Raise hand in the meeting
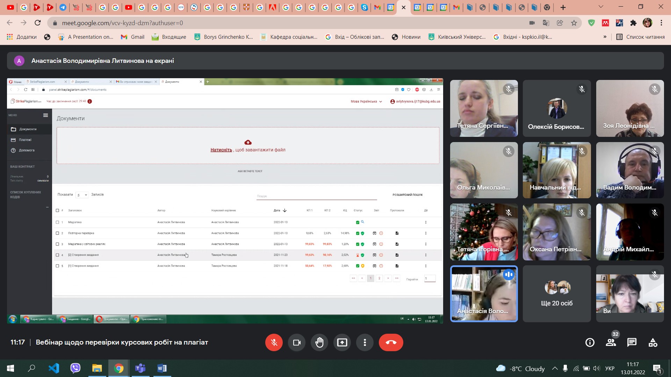 319,342
